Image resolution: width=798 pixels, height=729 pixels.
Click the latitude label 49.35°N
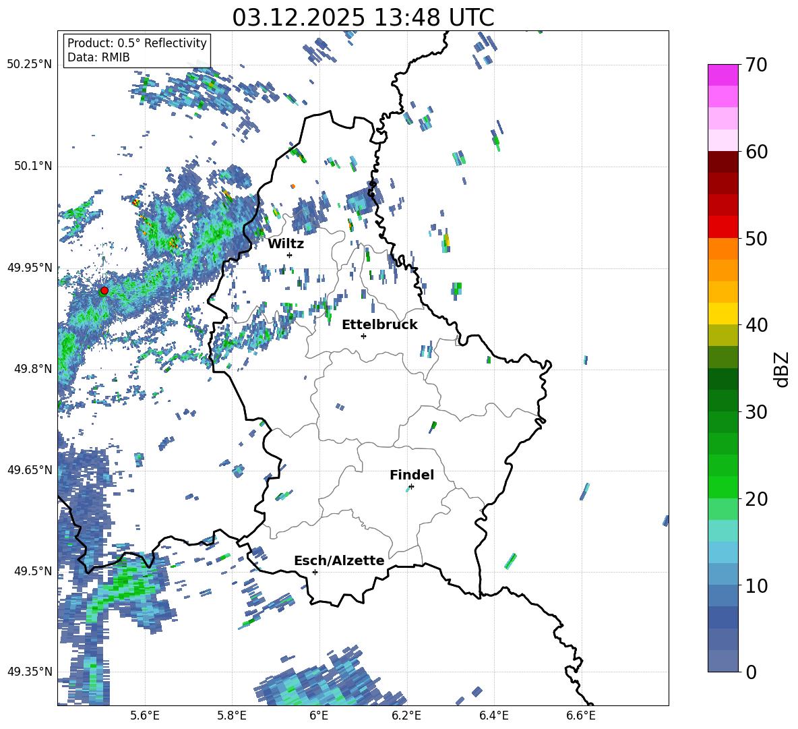point(30,672)
